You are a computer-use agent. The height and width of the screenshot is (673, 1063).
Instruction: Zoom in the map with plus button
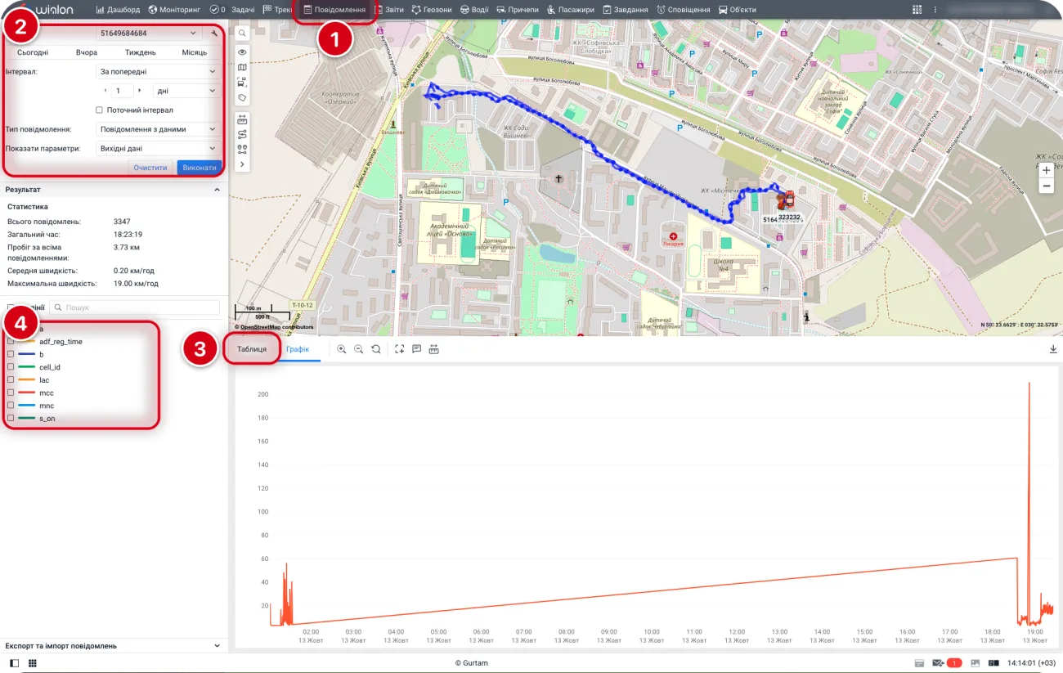pos(1046,170)
